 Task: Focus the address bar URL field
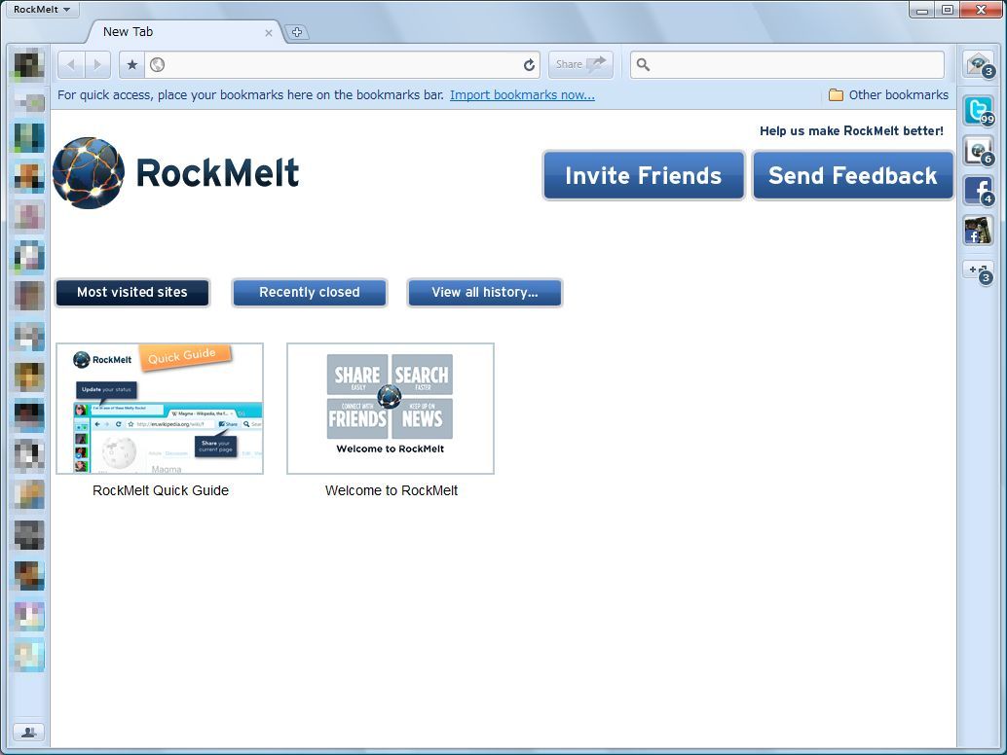click(x=342, y=64)
